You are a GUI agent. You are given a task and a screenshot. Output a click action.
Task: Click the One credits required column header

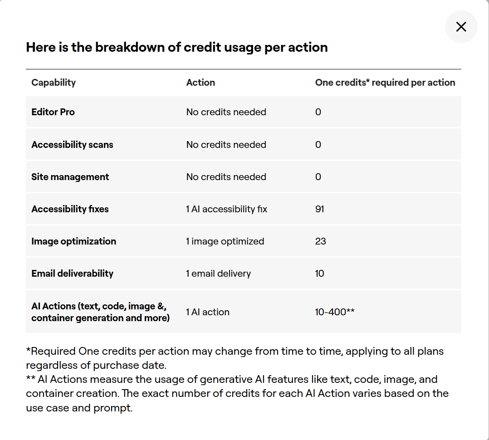[385, 83]
